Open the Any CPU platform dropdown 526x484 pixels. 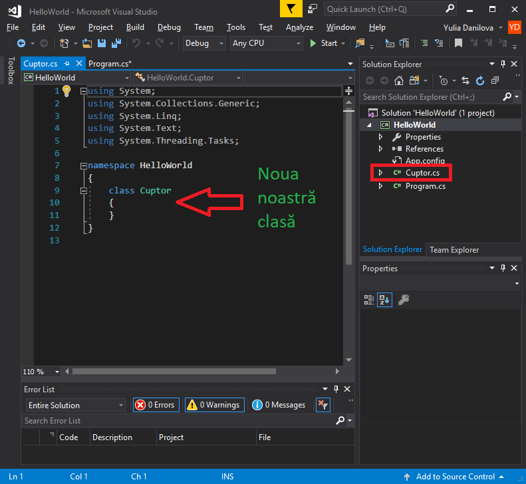pyautogui.click(x=266, y=43)
